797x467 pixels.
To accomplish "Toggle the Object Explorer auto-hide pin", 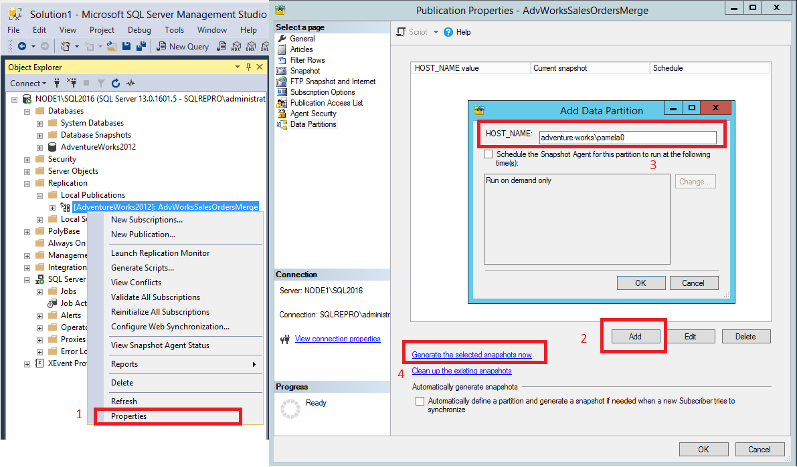I will tap(248, 67).
